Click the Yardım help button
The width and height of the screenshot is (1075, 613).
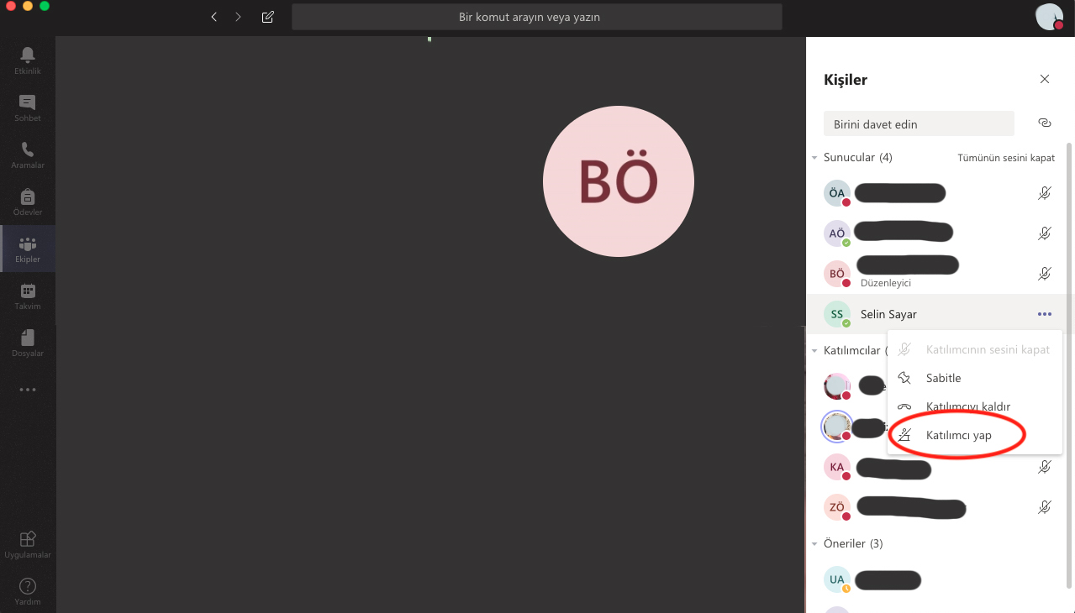point(27,589)
